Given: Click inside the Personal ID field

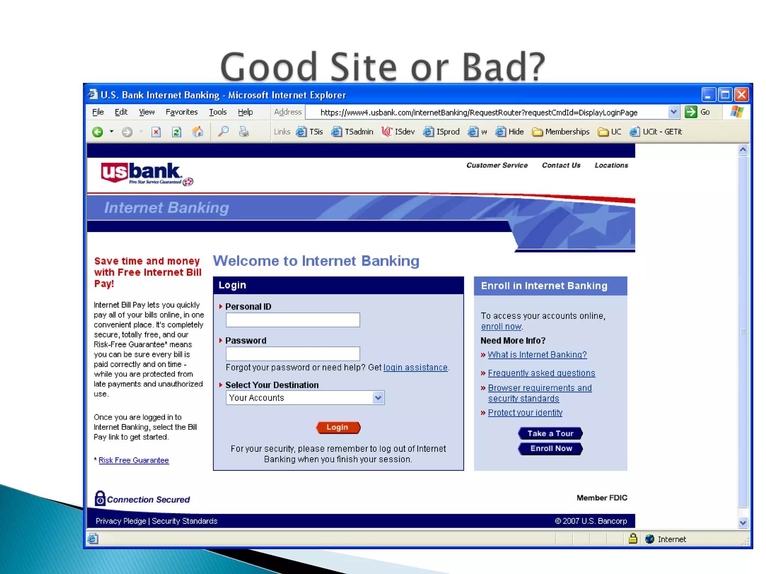Looking at the screenshot, I should click(x=292, y=320).
